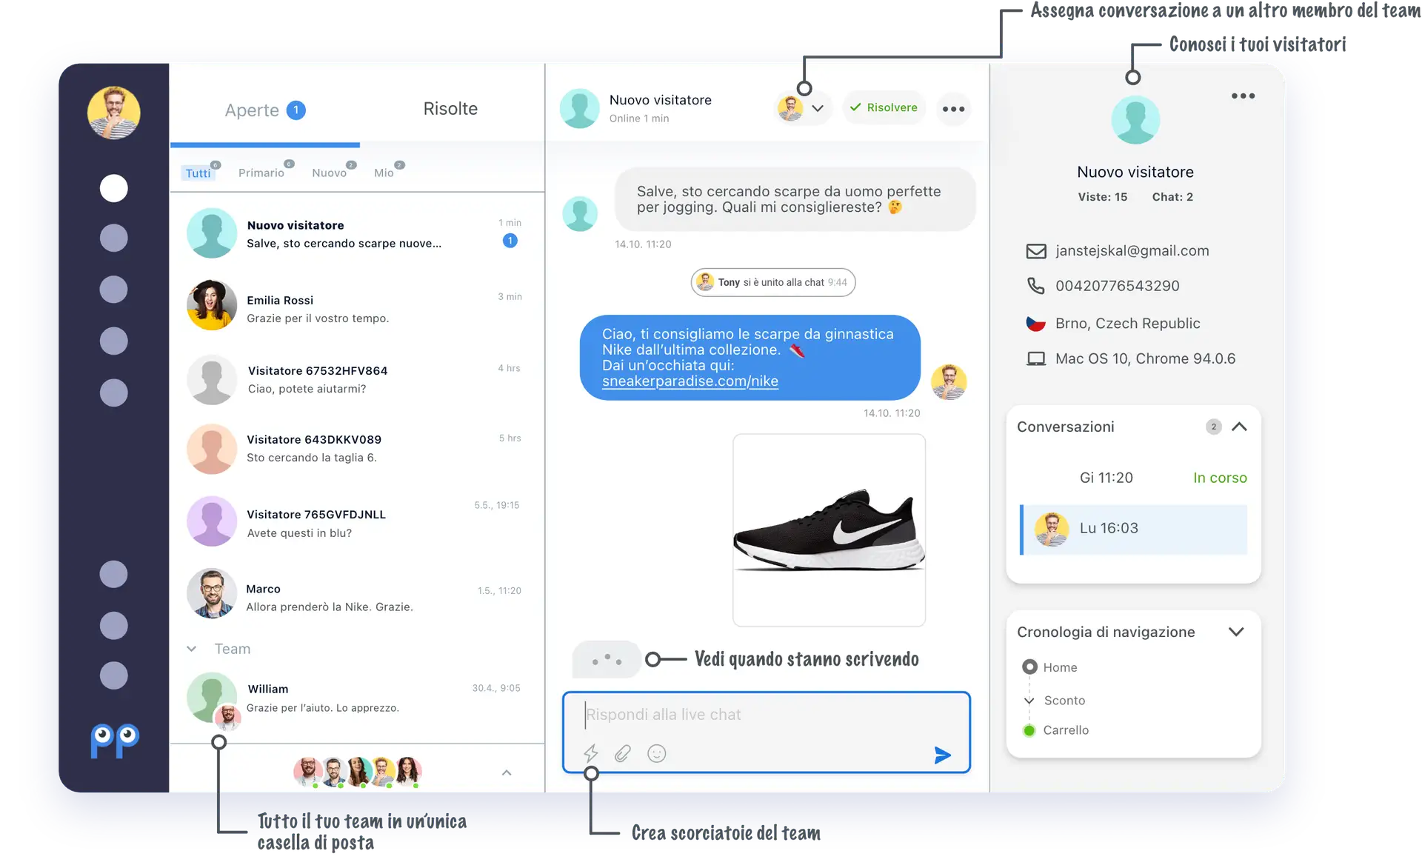Select the white active circle in sidebar

click(114, 188)
